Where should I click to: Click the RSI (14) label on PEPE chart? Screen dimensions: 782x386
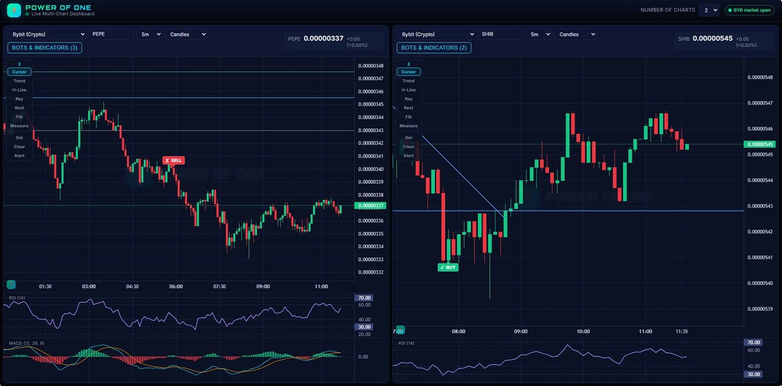click(17, 298)
